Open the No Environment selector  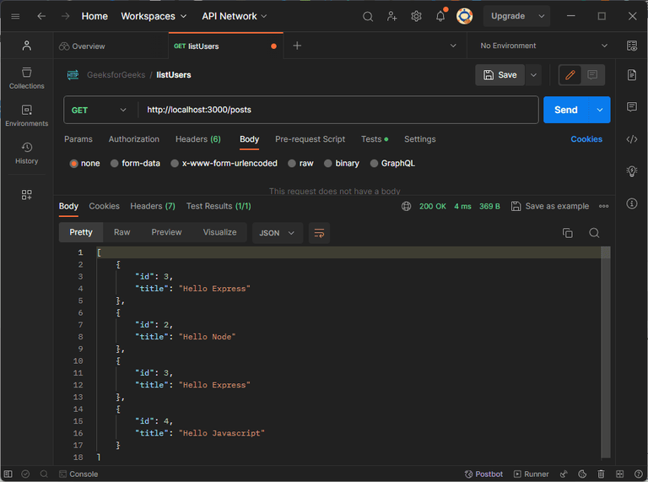pyautogui.click(x=543, y=46)
